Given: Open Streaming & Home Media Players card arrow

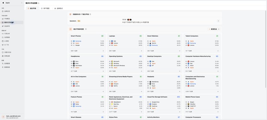Looking at the screenshot, I should point(141,91).
